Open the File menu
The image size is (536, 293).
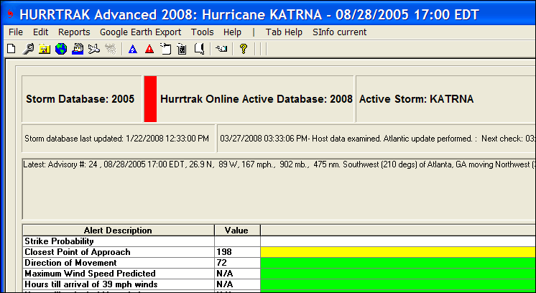(16, 32)
